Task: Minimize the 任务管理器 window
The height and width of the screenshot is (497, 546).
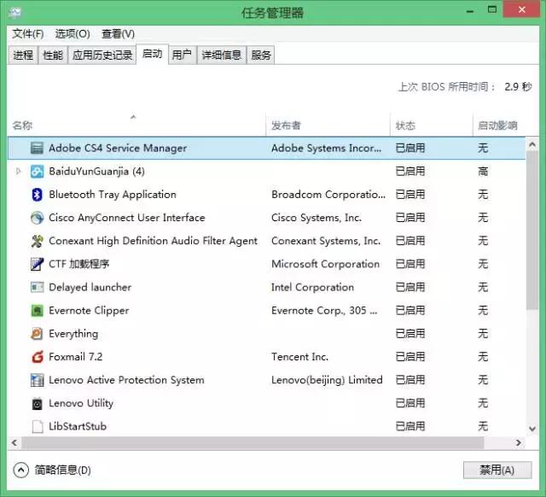Action: point(470,11)
